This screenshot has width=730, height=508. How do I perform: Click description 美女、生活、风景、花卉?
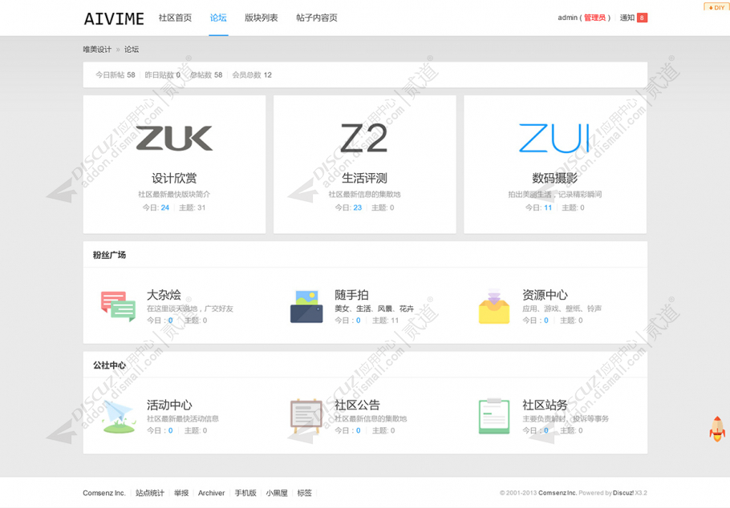[x=375, y=308]
